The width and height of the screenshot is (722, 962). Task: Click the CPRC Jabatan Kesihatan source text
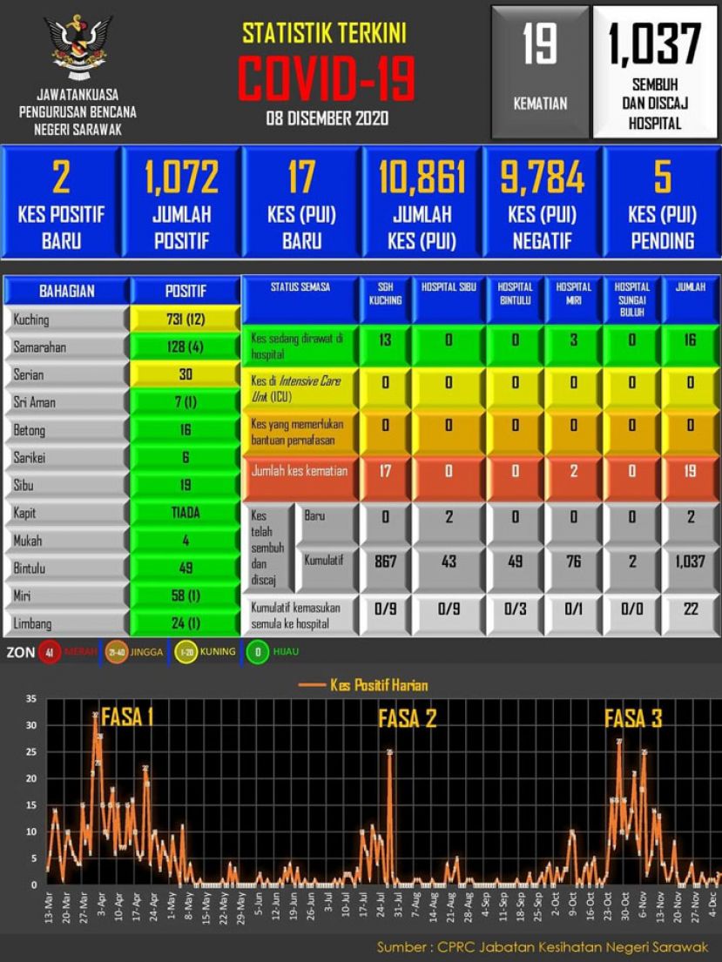pos(543,947)
